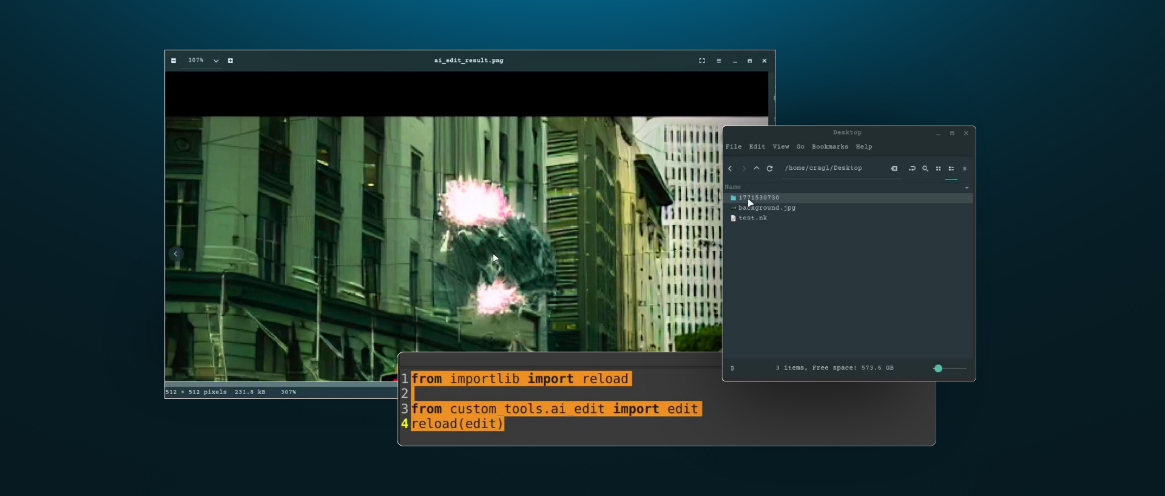Click the items and free space status
The height and width of the screenshot is (496, 1165).
tap(834, 368)
